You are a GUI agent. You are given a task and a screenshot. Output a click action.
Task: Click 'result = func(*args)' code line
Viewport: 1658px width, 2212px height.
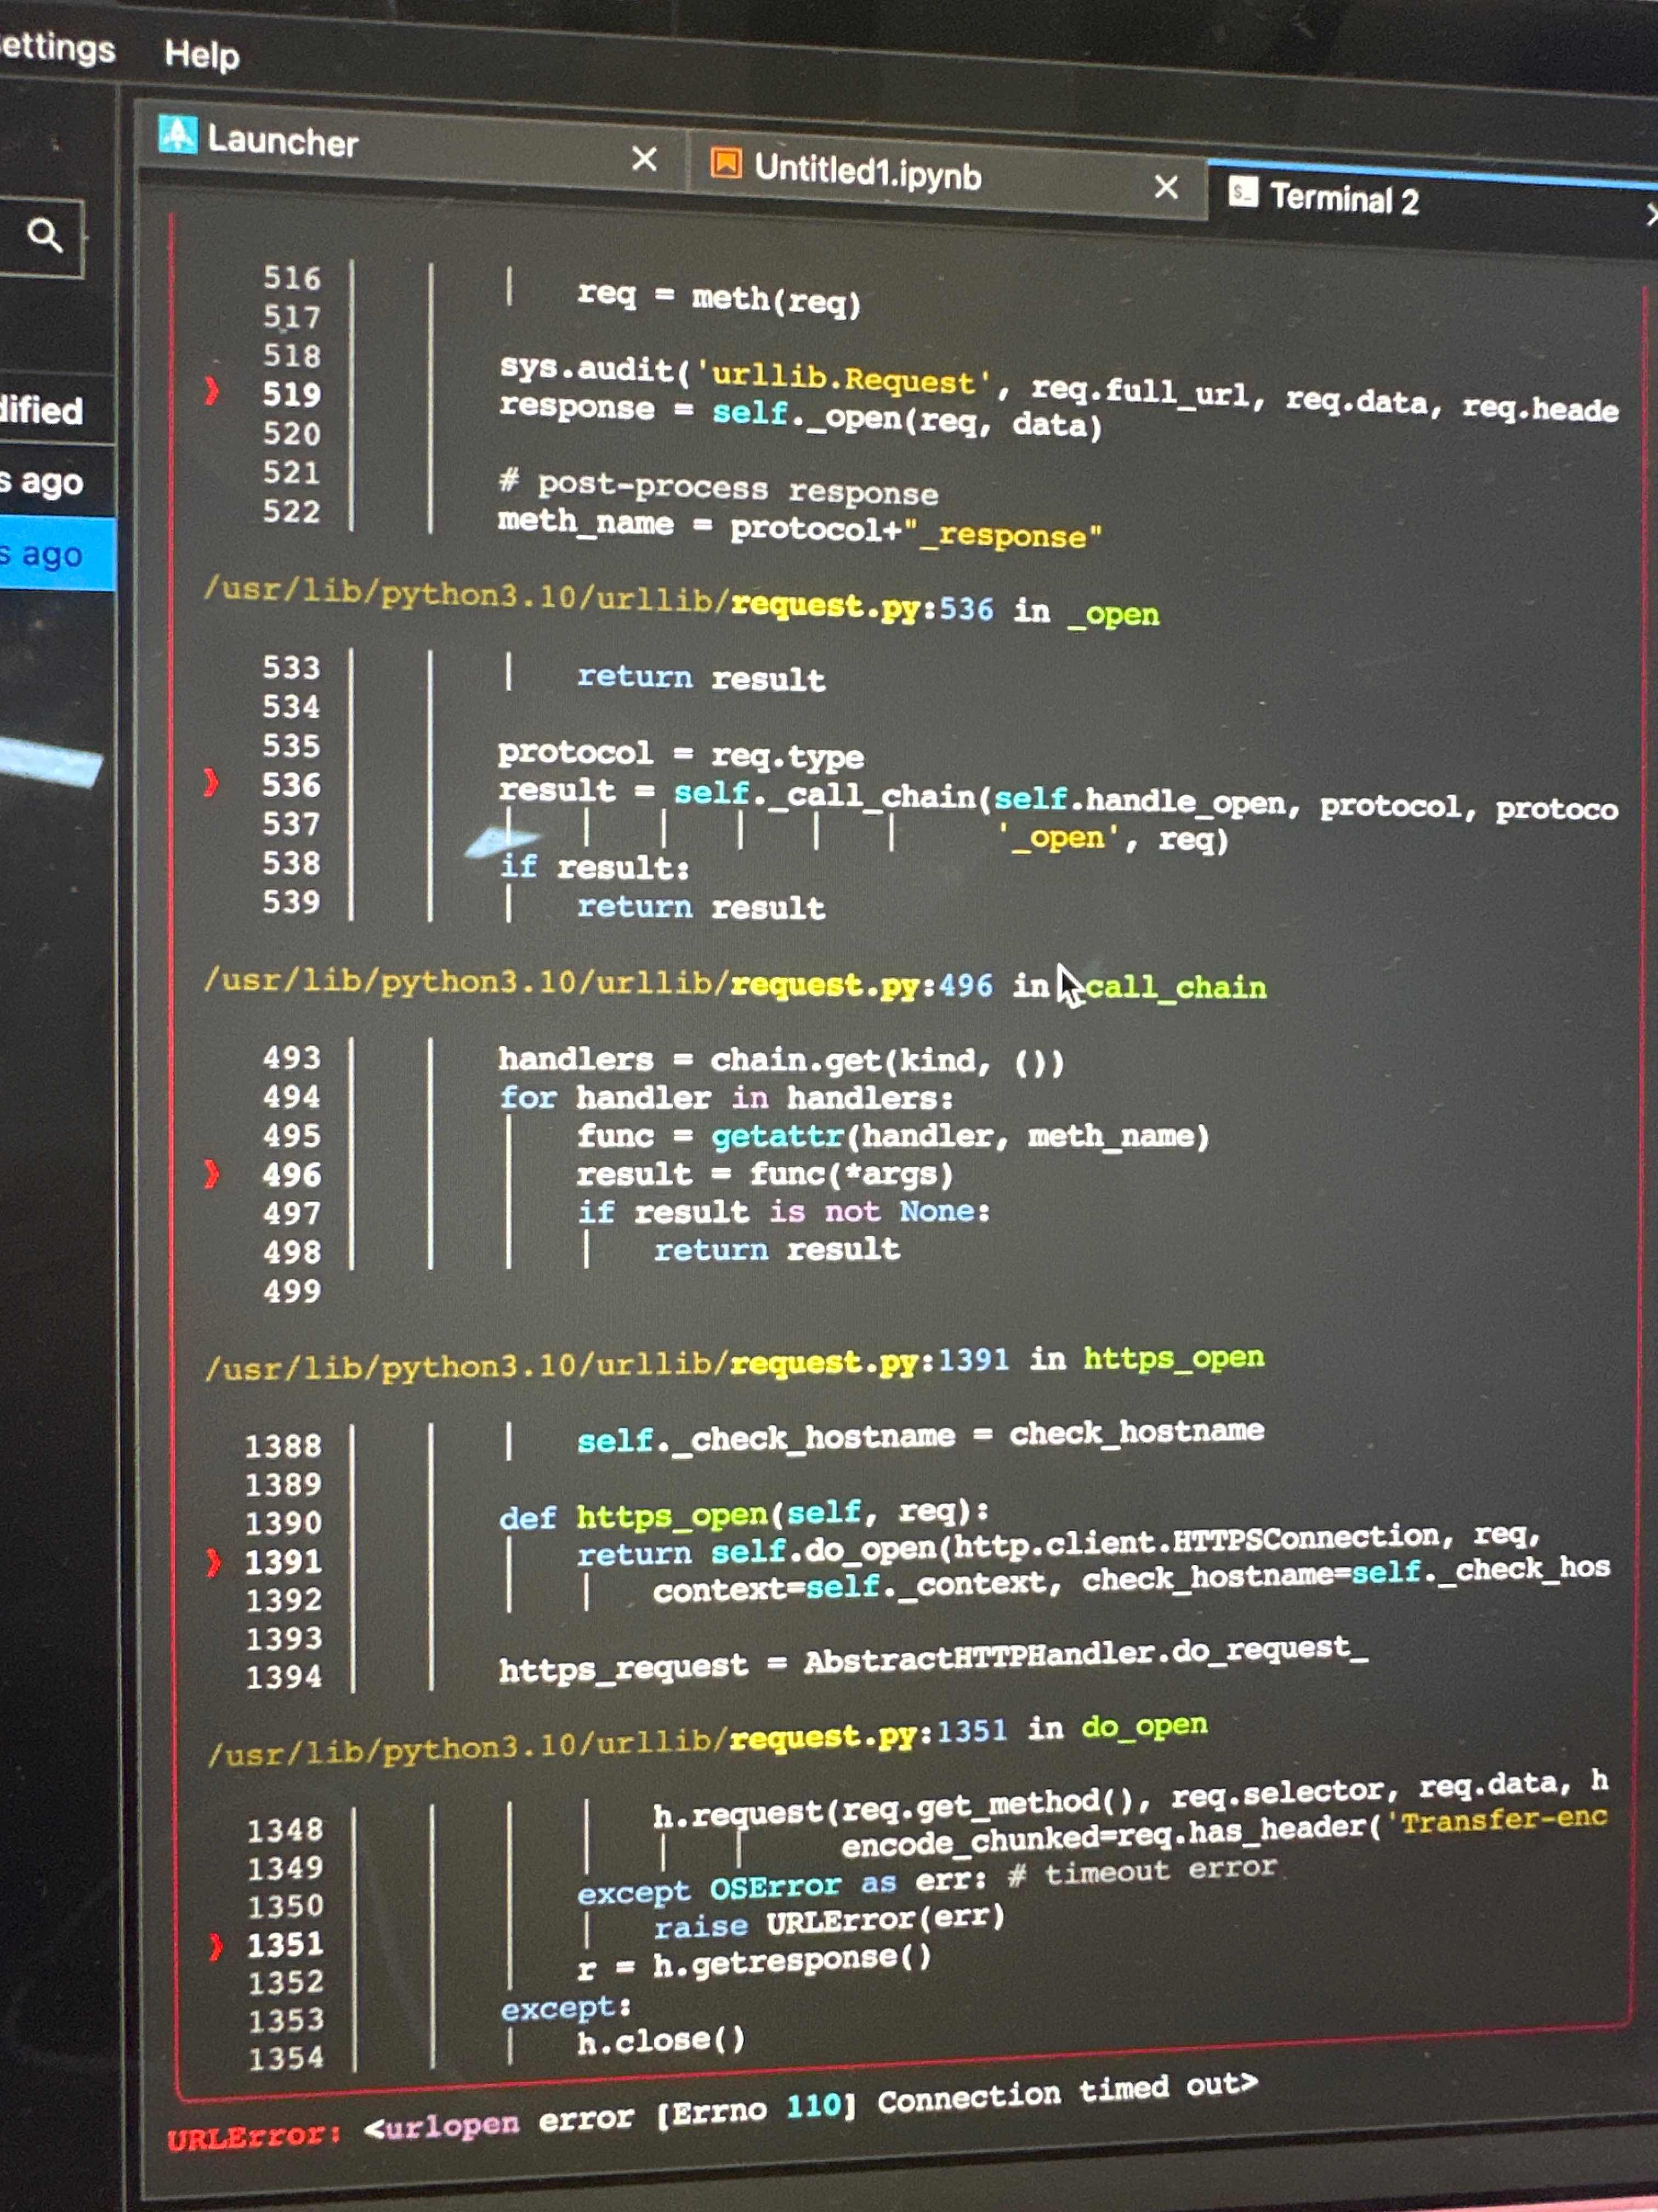click(x=764, y=1174)
